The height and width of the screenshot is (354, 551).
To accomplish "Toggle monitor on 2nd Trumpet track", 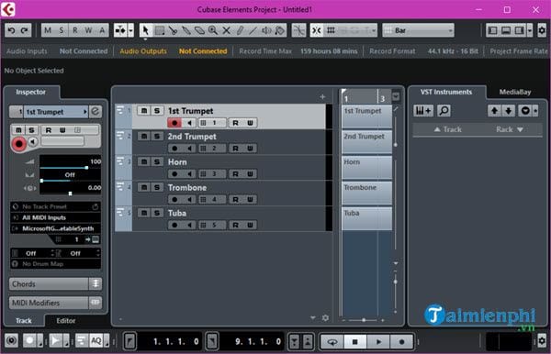I will point(189,149).
